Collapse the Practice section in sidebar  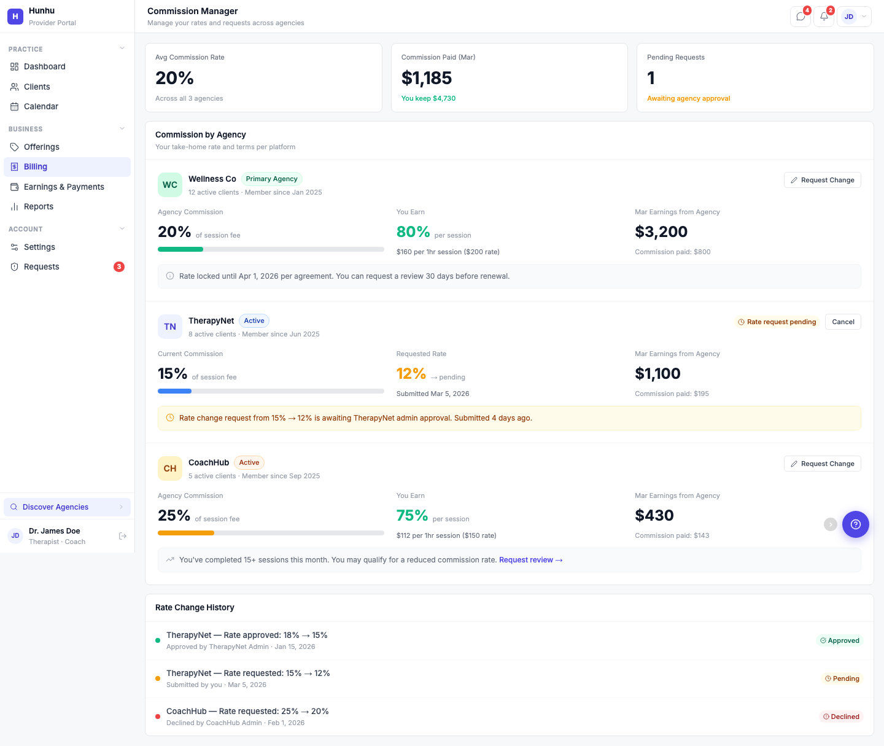point(122,48)
